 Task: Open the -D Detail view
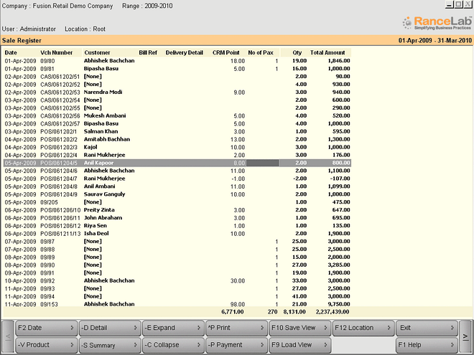coord(108,328)
